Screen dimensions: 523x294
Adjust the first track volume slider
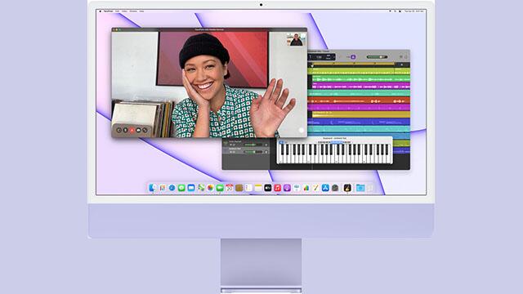[253, 145]
